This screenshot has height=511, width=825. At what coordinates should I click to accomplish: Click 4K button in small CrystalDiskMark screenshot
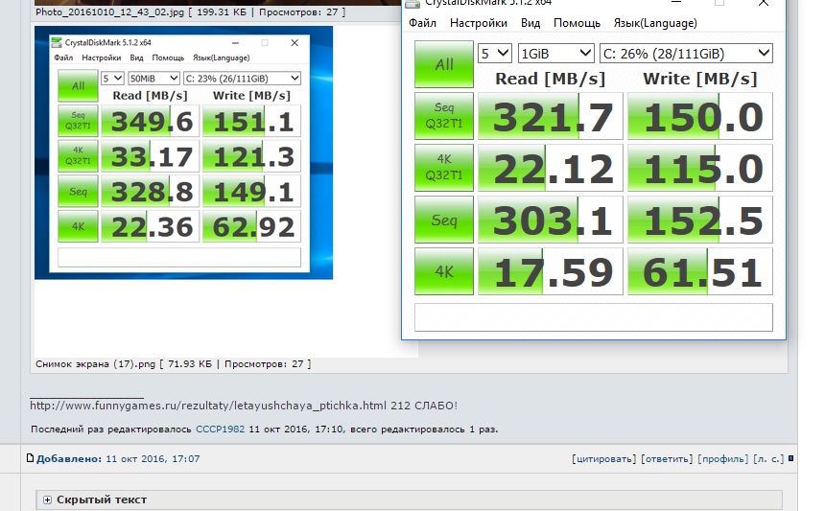pos(78,226)
